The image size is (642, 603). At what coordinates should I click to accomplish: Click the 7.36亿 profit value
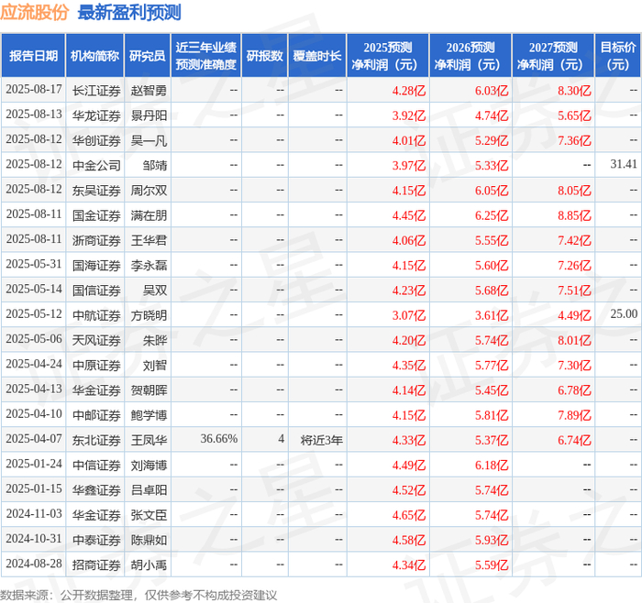(x=574, y=140)
